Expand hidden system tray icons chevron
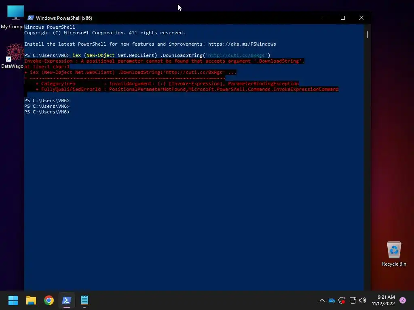 pyautogui.click(x=322, y=300)
